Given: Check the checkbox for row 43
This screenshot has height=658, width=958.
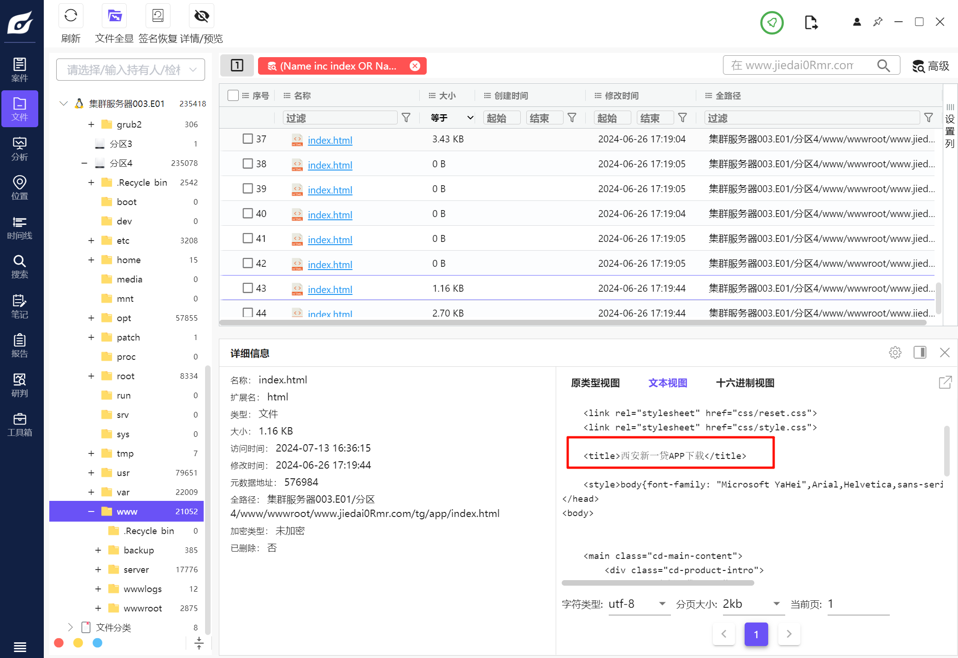Looking at the screenshot, I should point(248,288).
